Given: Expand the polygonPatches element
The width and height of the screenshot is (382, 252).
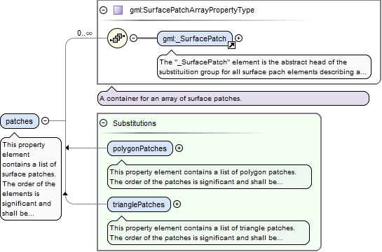Looking at the screenshot, I should [179, 148].
